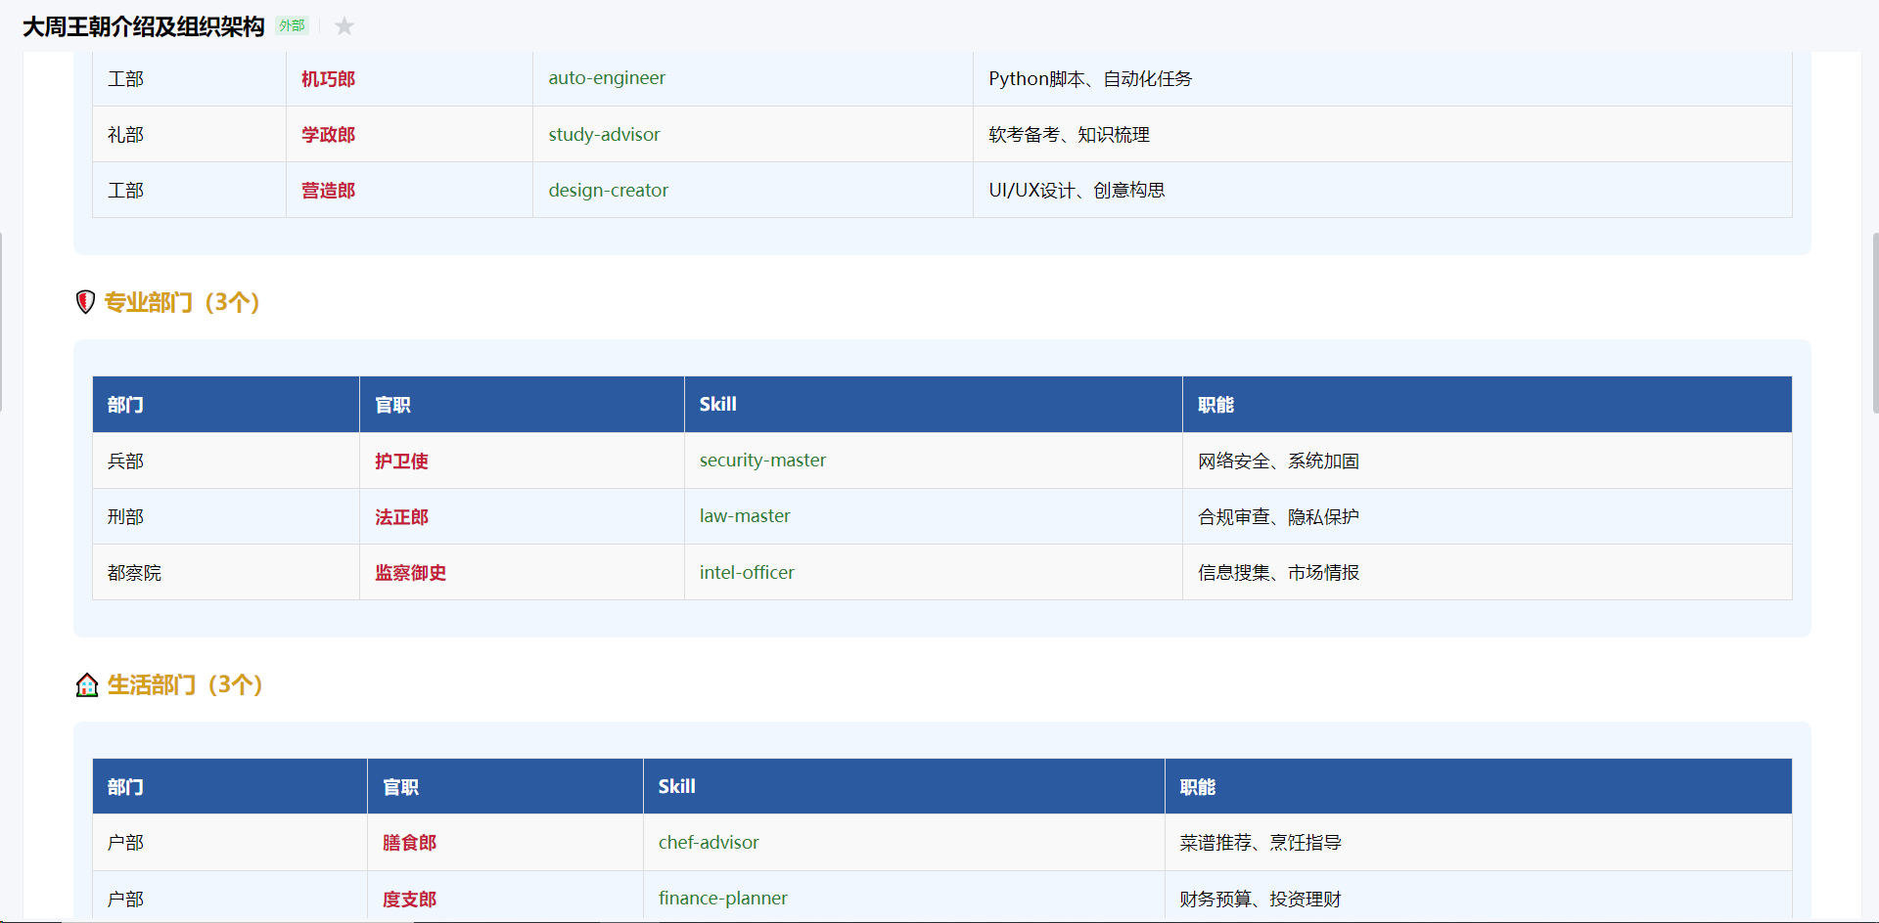The width and height of the screenshot is (1879, 923).
Task: Click the 信息搜集、市场情报 cell
Action: tap(1488, 572)
